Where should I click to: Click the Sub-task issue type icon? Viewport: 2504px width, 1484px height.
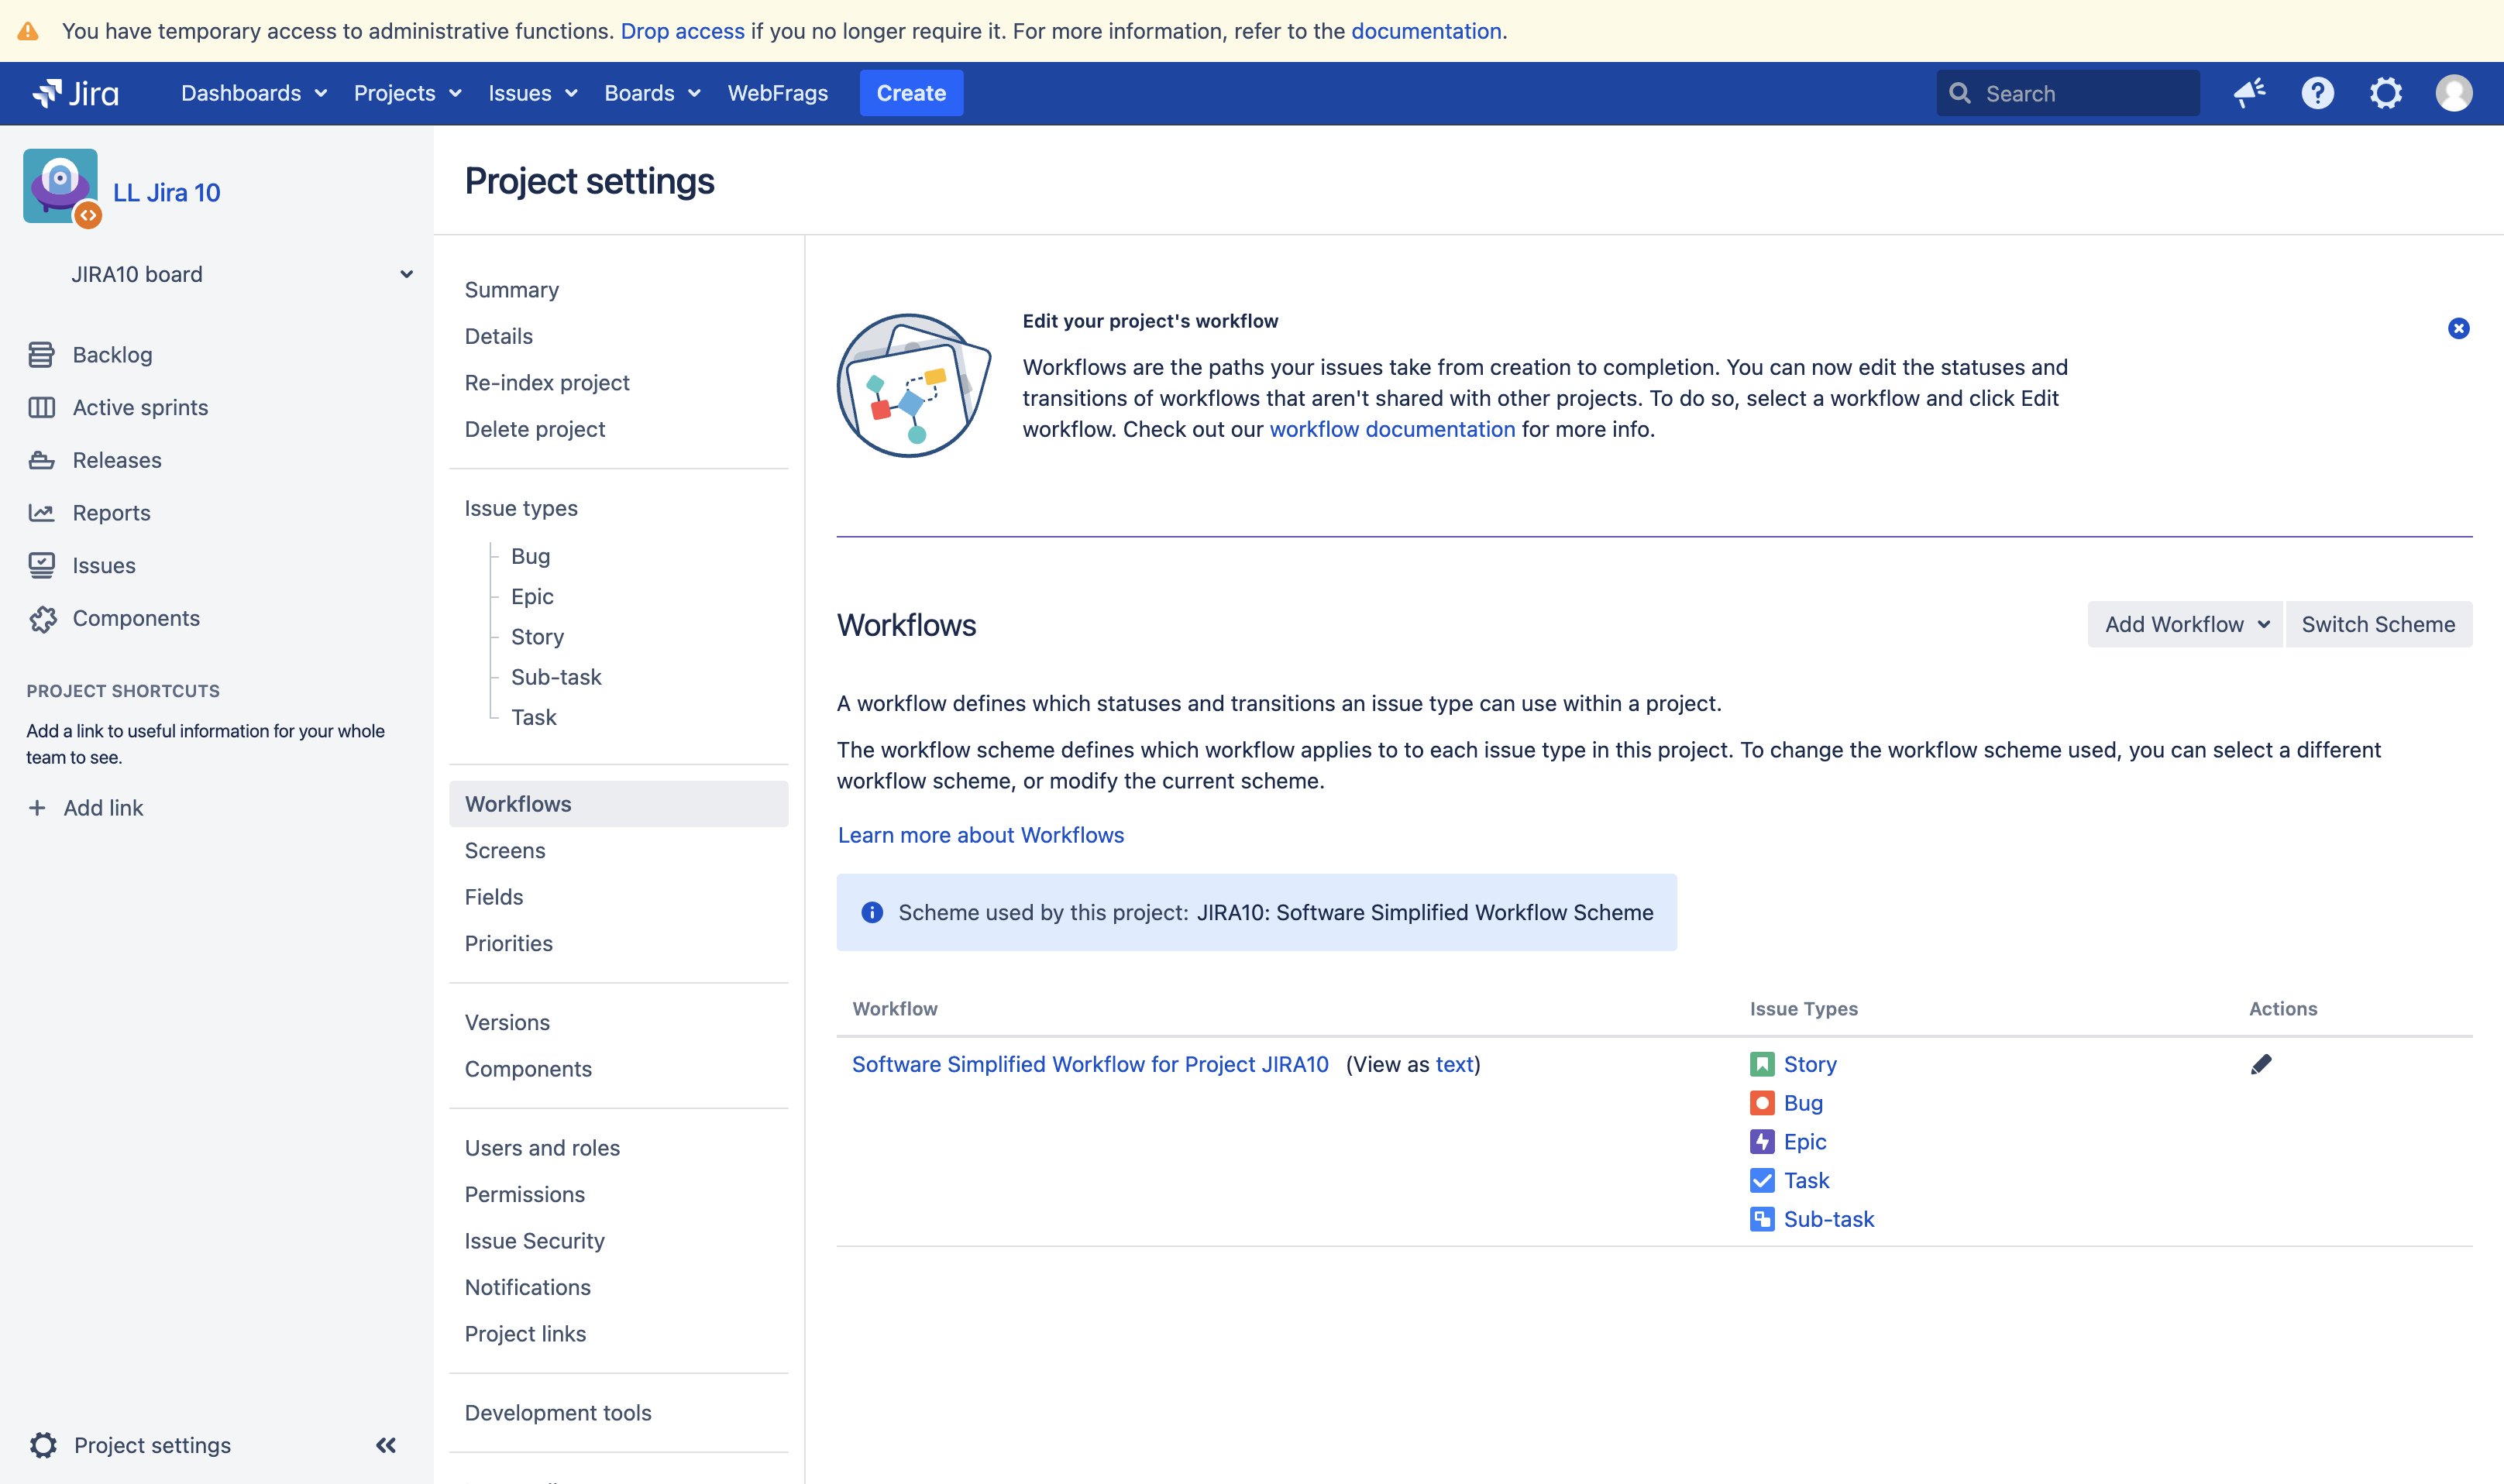[1760, 1219]
